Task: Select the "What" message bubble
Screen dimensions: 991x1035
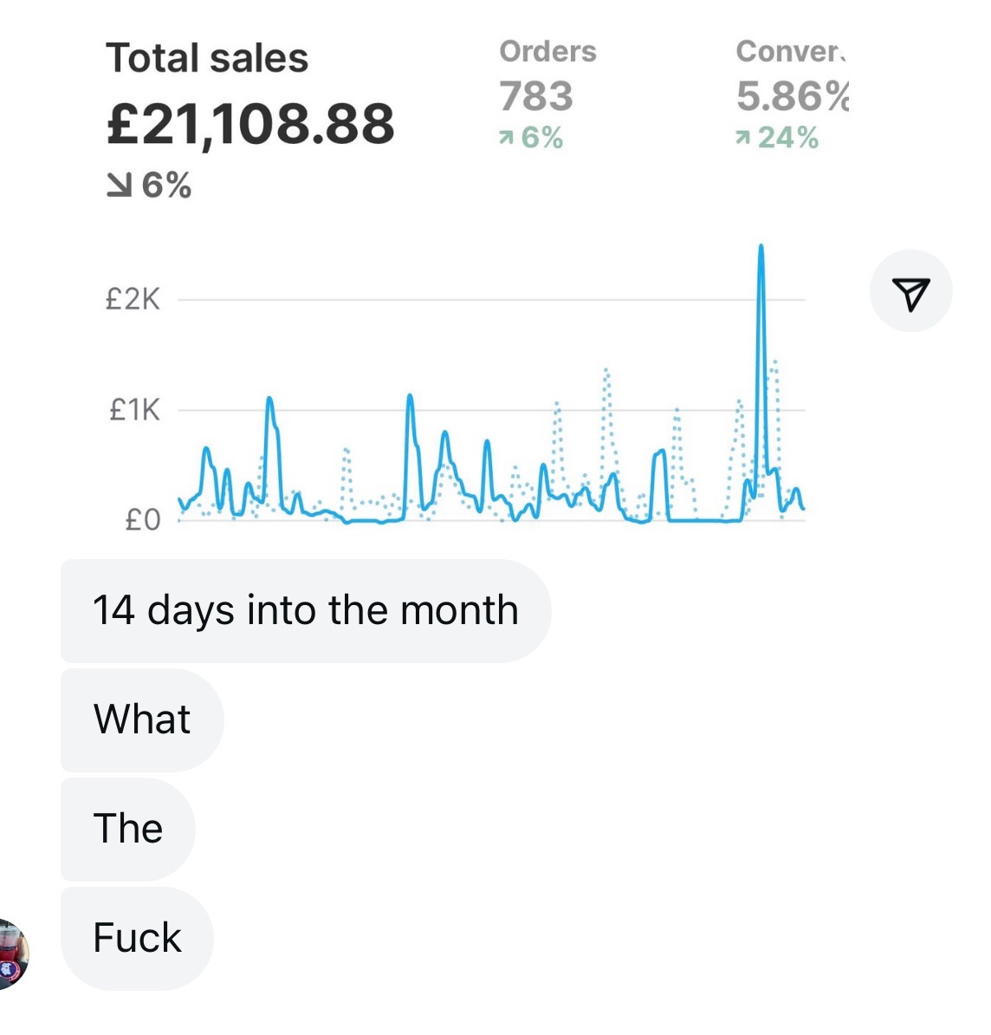Action: (142, 719)
